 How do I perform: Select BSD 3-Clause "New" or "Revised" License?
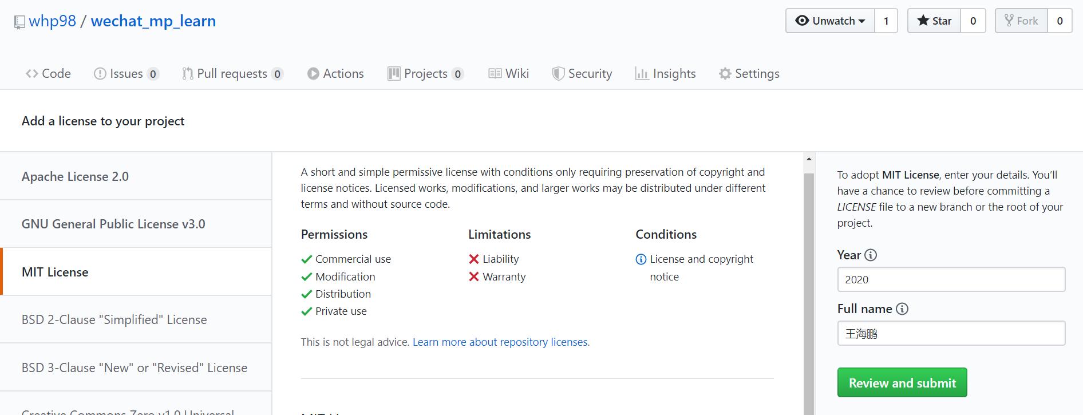pyautogui.click(x=136, y=367)
